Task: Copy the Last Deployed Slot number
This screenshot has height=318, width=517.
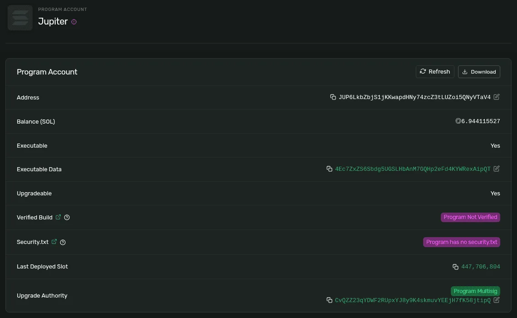Action: coord(455,267)
